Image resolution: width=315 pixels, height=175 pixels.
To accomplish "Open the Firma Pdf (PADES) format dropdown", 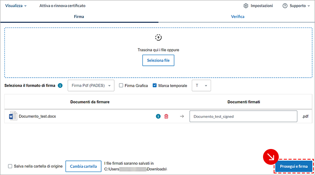I will coord(91,86).
